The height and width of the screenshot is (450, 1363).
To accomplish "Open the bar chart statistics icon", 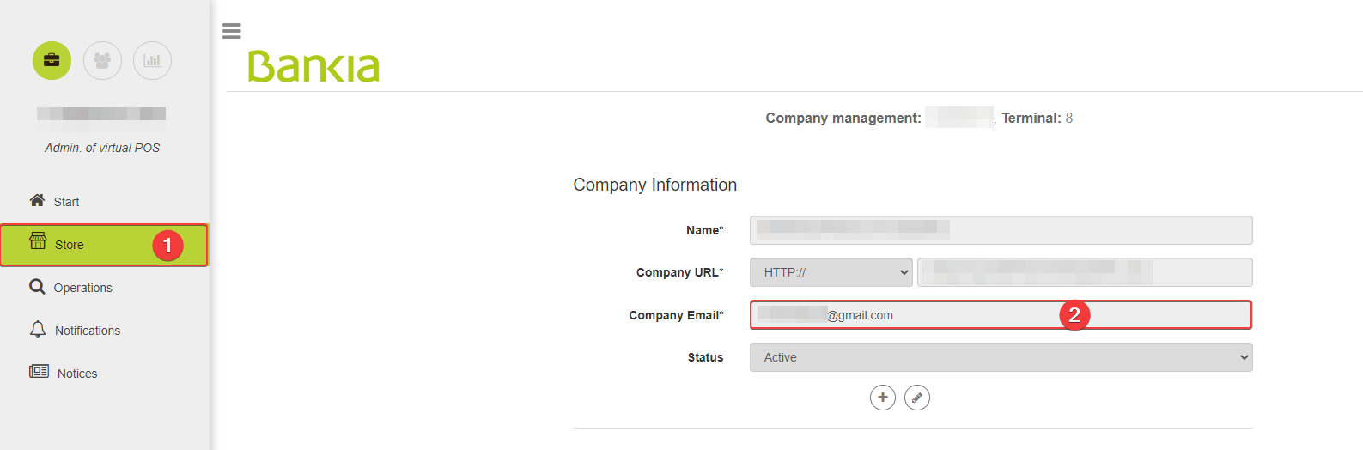I will (152, 60).
